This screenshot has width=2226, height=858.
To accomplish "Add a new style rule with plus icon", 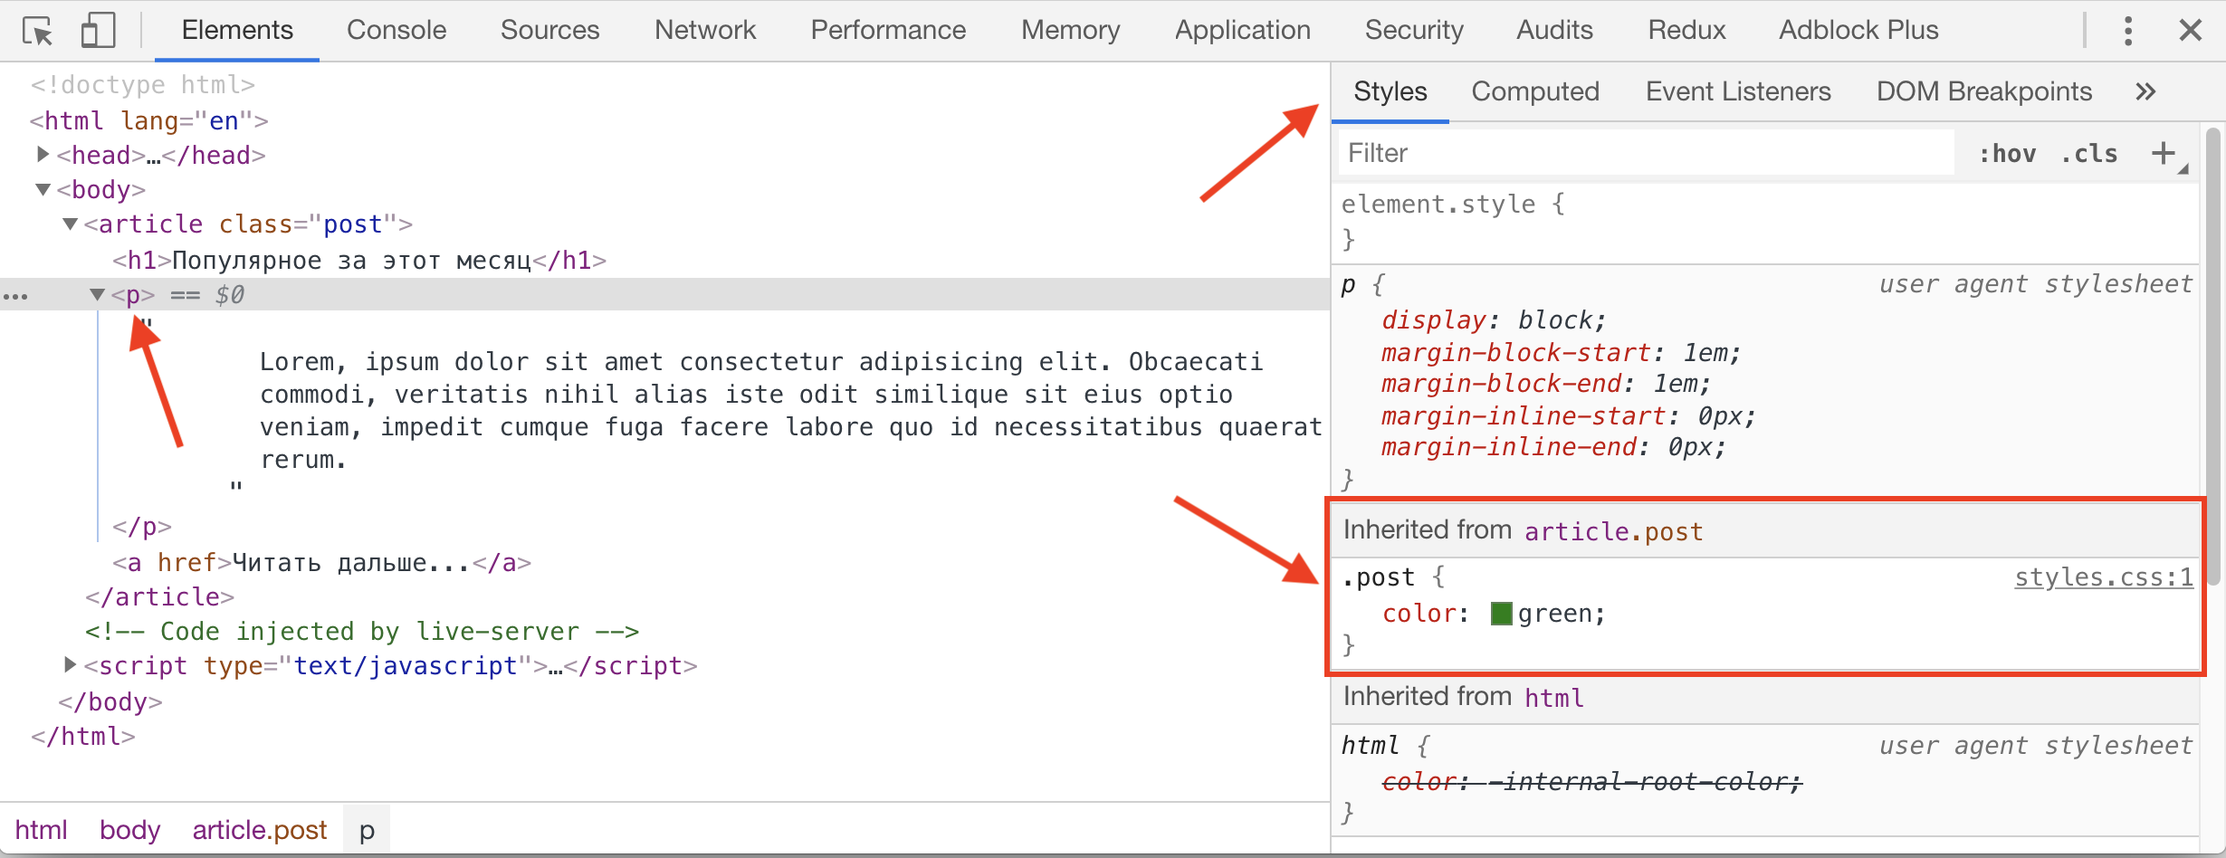I will coord(2164,153).
